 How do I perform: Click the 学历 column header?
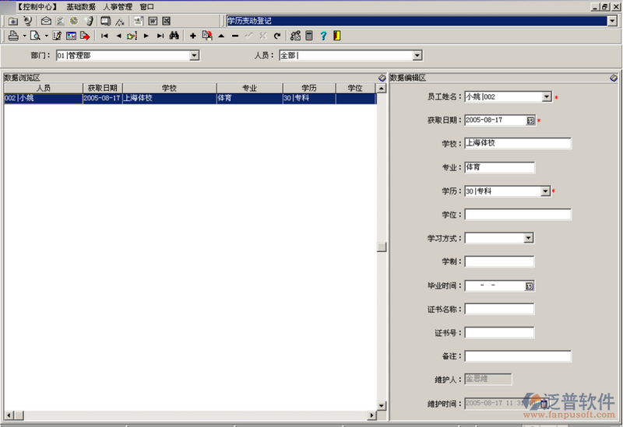point(309,88)
